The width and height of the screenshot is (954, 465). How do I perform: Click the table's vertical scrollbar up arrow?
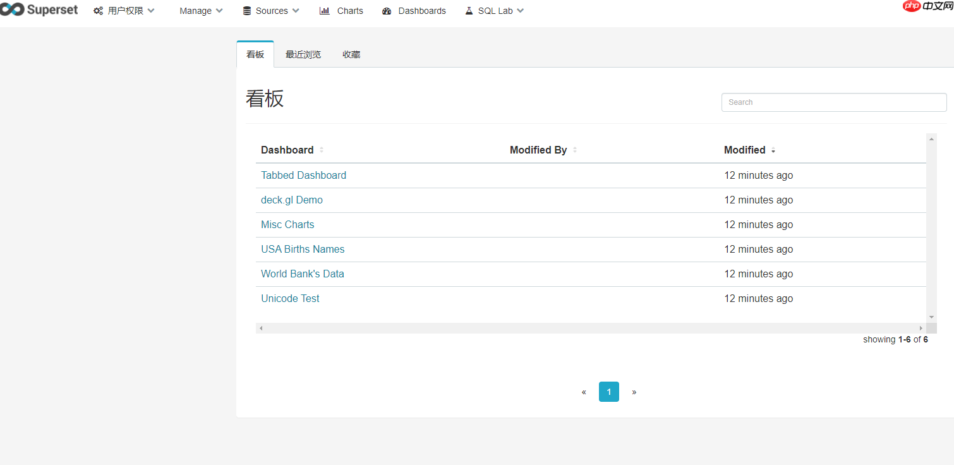931,139
